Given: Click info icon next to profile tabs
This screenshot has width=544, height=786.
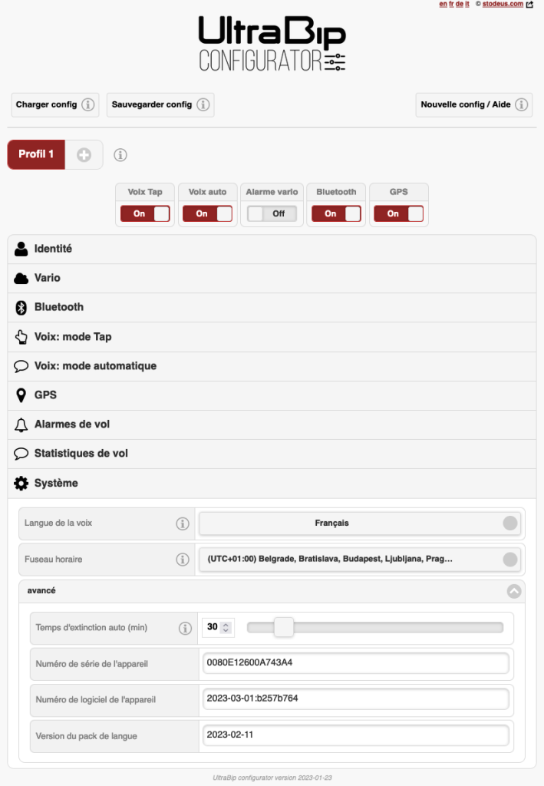Looking at the screenshot, I should pos(120,155).
